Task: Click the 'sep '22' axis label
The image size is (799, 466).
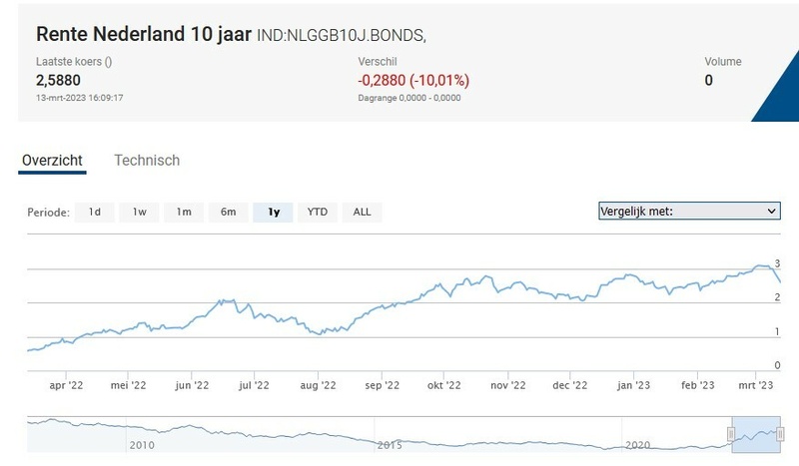Action: [x=382, y=384]
